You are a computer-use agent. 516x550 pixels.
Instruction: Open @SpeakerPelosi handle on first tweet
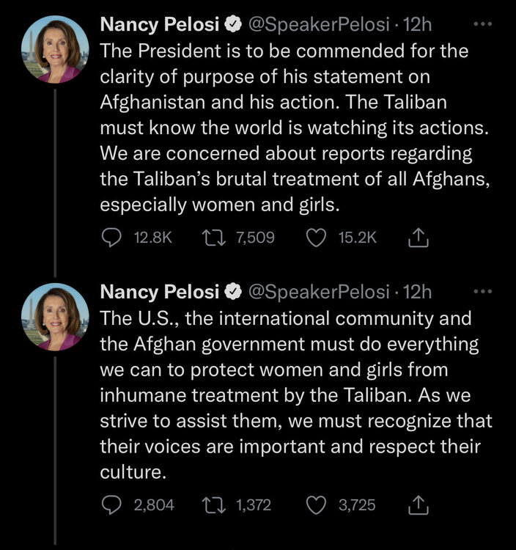click(x=318, y=25)
